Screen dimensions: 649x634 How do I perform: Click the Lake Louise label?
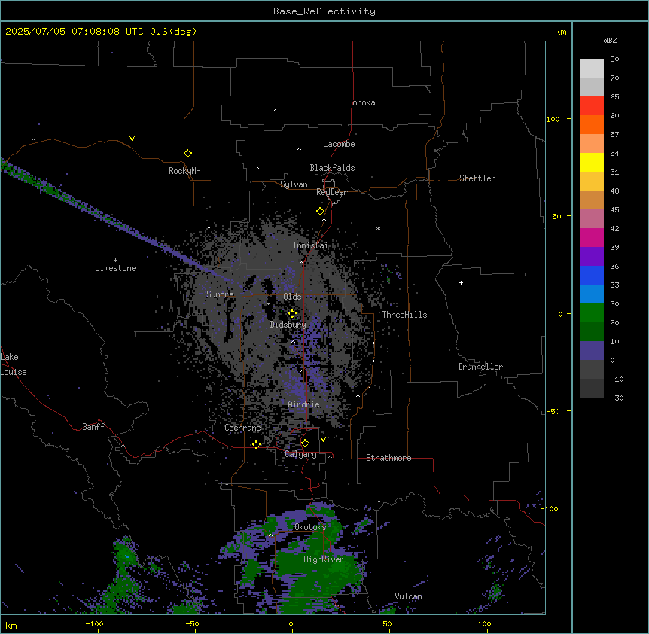[x=14, y=364]
